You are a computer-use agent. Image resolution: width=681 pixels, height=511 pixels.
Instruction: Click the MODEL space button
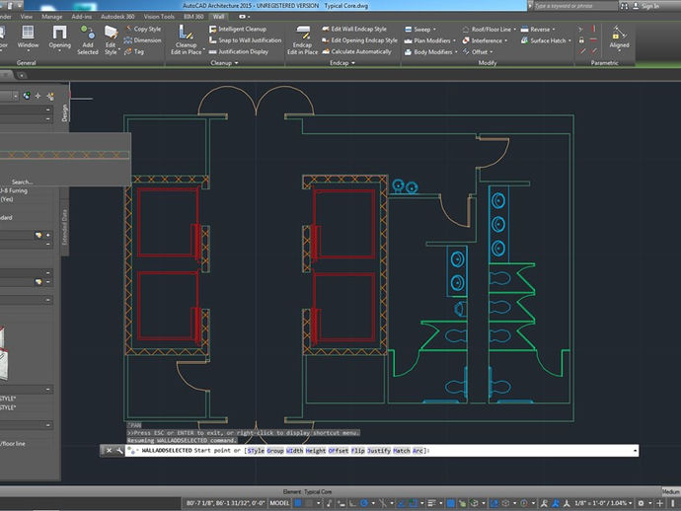(x=279, y=503)
